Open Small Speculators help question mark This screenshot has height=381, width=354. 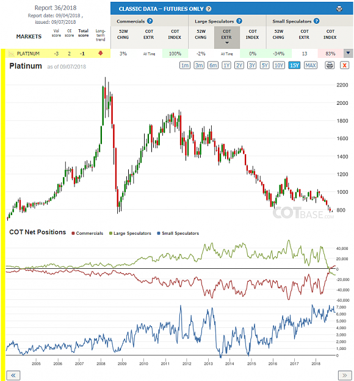(x=316, y=21)
